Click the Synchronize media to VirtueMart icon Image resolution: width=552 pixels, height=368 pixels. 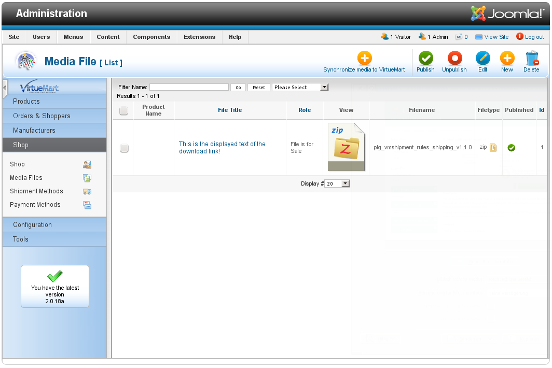click(x=364, y=59)
